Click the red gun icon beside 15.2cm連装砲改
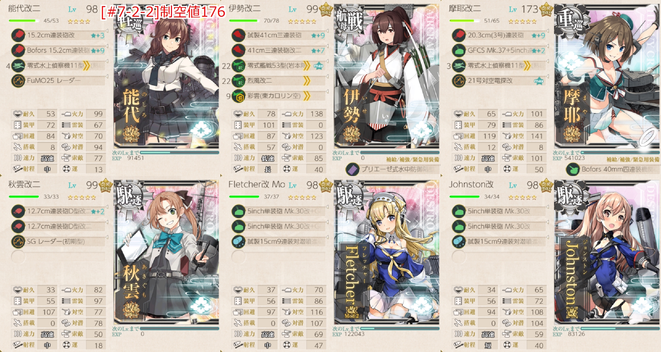The width and height of the screenshot is (661, 352). pyautogui.click(x=18, y=35)
